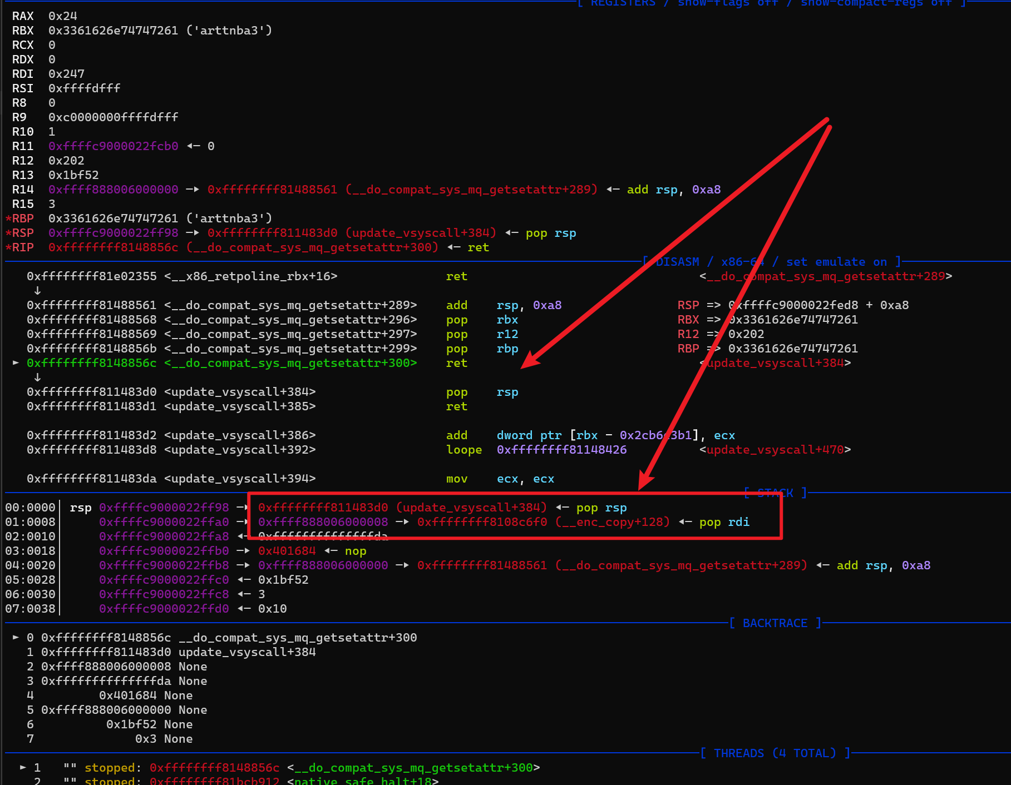Select update_vsyscall+394 mov ecx line
This screenshot has width=1011, height=785.
tap(290, 479)
